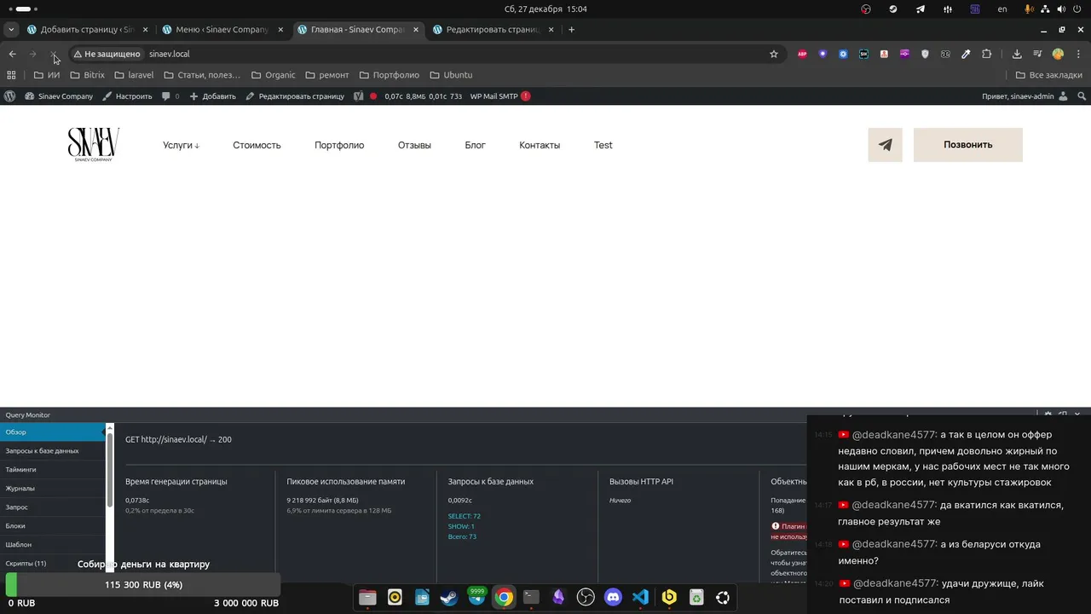Image resolution: width=1091 pixels, height=614 pixels.
Task: Open the Organic bookmarks folder
Action: (274, 75)
